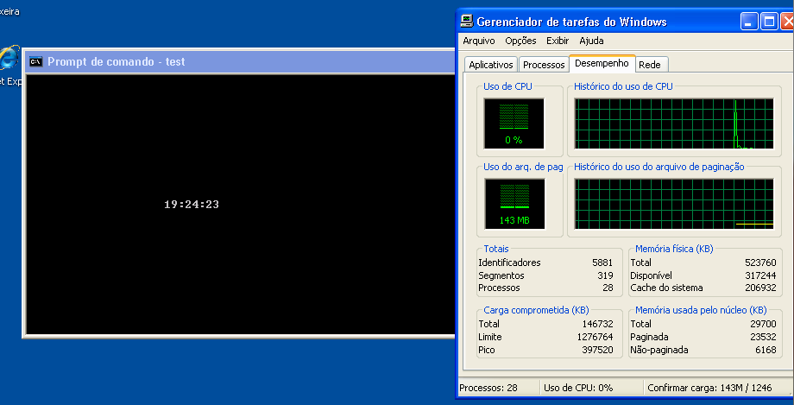Click the Prompt de comando window icon

(35, 62)
